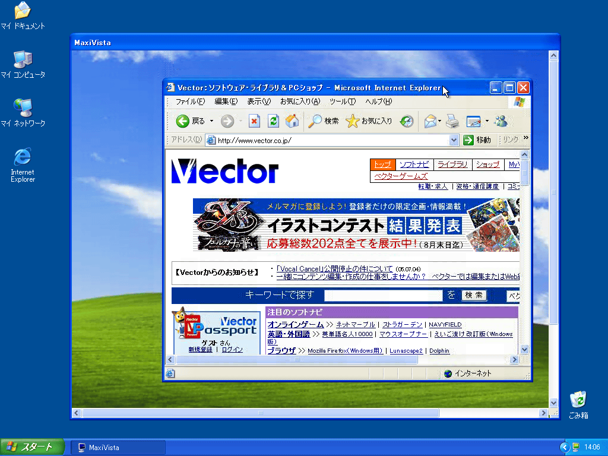The width and height of the screenshot is (608, 456).
Task: Expand the address bar URL dropdown
Action: [x=454, y=140]
